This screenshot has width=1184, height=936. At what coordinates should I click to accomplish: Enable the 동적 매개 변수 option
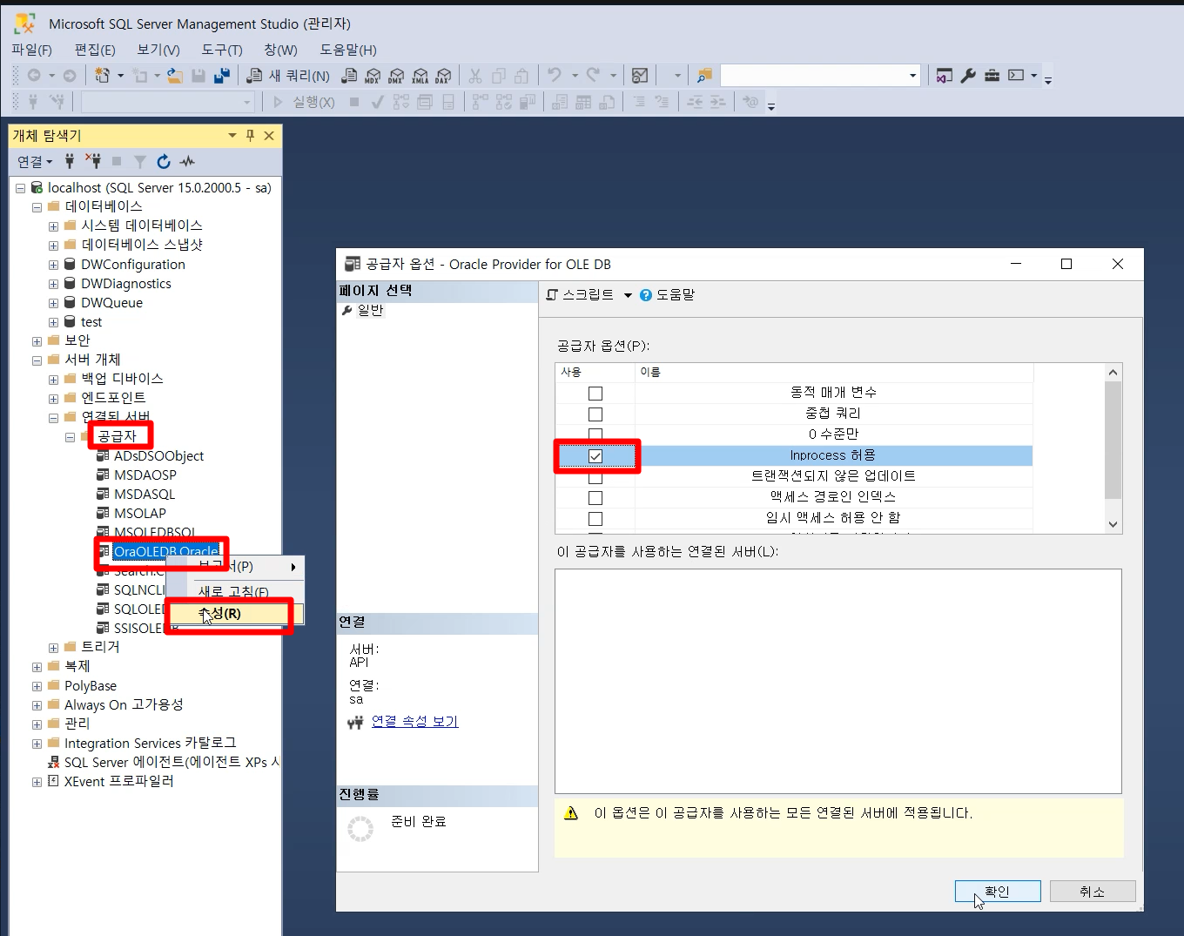pos(595,393)
